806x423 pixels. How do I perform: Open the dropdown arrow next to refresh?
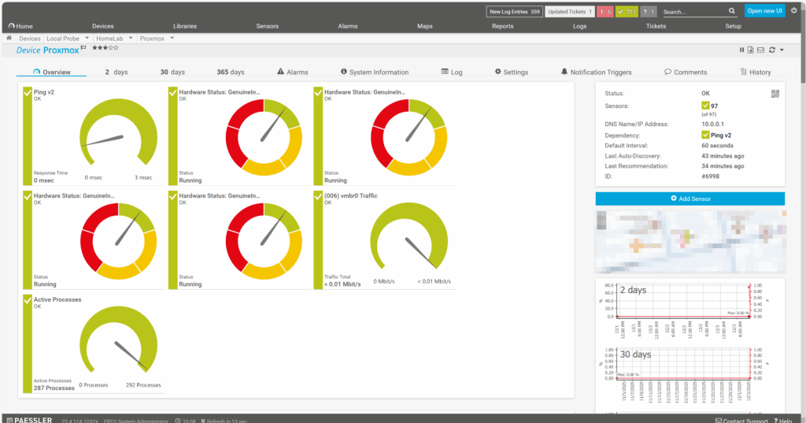pos(782,50)
